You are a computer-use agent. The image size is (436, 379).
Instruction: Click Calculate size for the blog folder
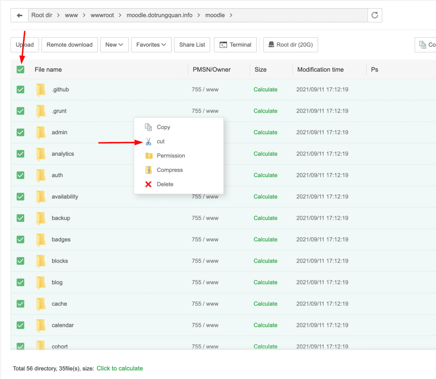pos(265,282)
